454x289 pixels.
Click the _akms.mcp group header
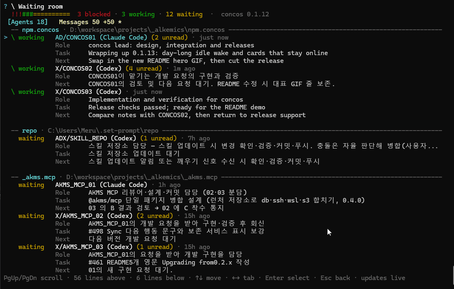[x=38, y=177]
